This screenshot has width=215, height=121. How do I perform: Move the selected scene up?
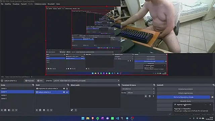point(13,110)
